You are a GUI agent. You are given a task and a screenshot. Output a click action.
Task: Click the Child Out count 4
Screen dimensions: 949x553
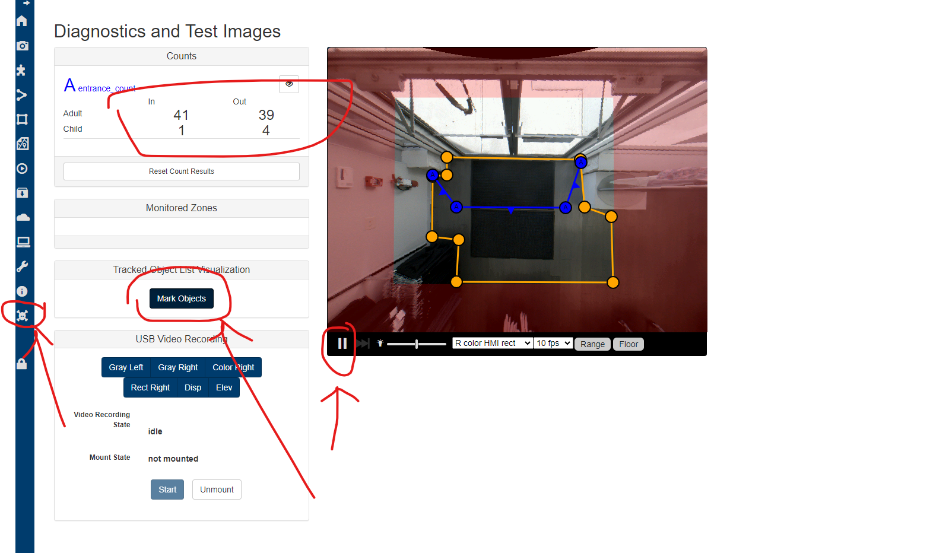click(266, 131)
